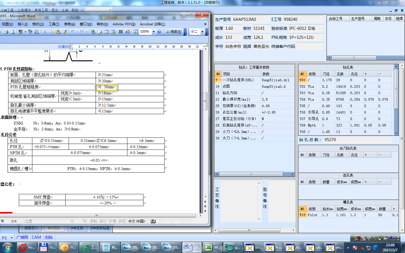
Task: Click the 广域网 tab button
Action: coord(22,238)
